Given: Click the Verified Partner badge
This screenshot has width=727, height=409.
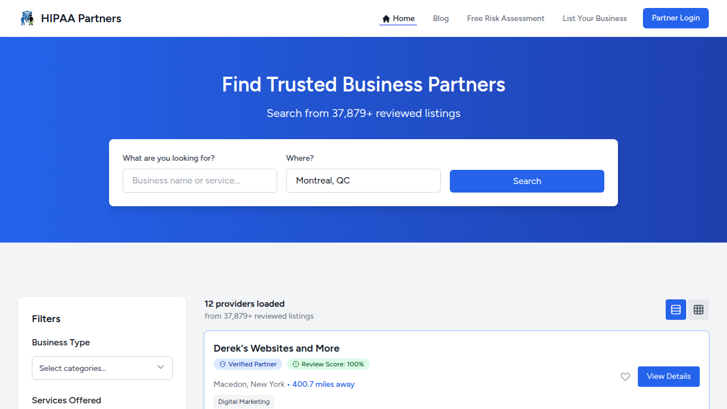Looking at the screenshot, I should coord(248,364).
